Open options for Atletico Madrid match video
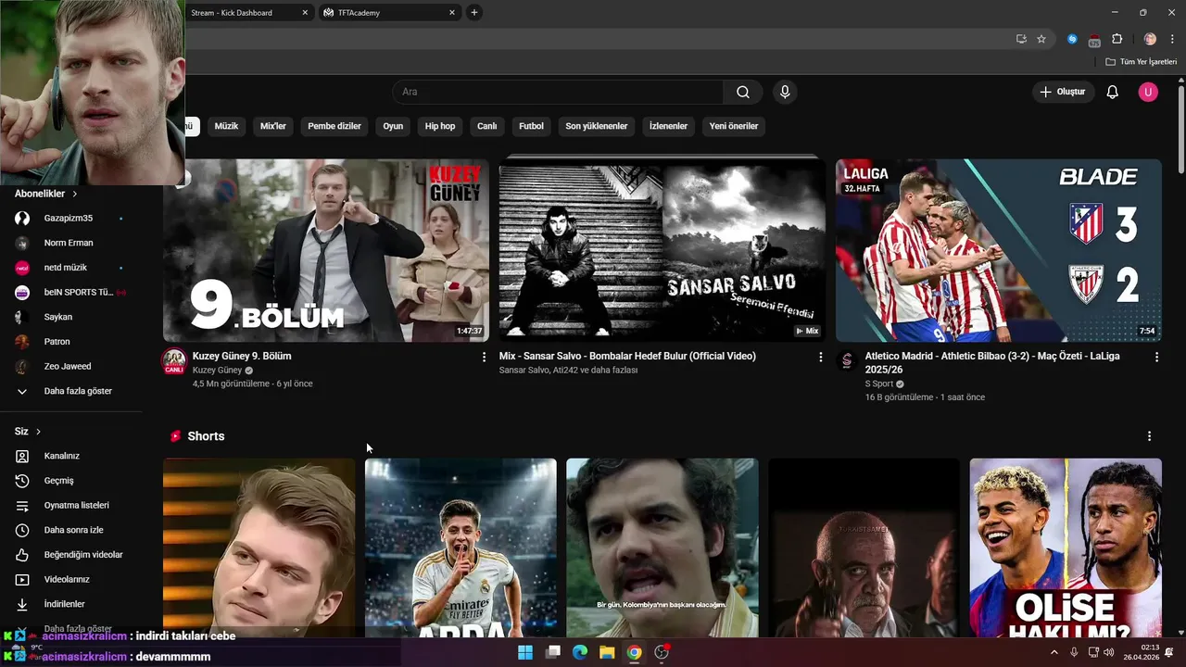Viewport: 1186px width, 667px height. tap(1156, 357)
